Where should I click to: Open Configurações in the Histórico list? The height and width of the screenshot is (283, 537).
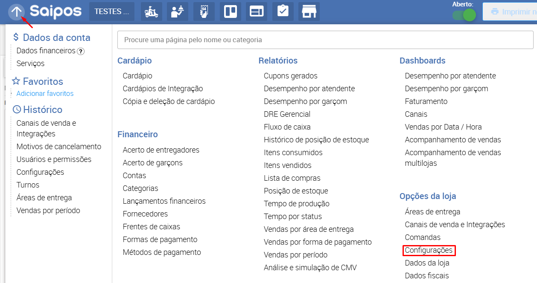pyautogui.click(x=40, y=172)
